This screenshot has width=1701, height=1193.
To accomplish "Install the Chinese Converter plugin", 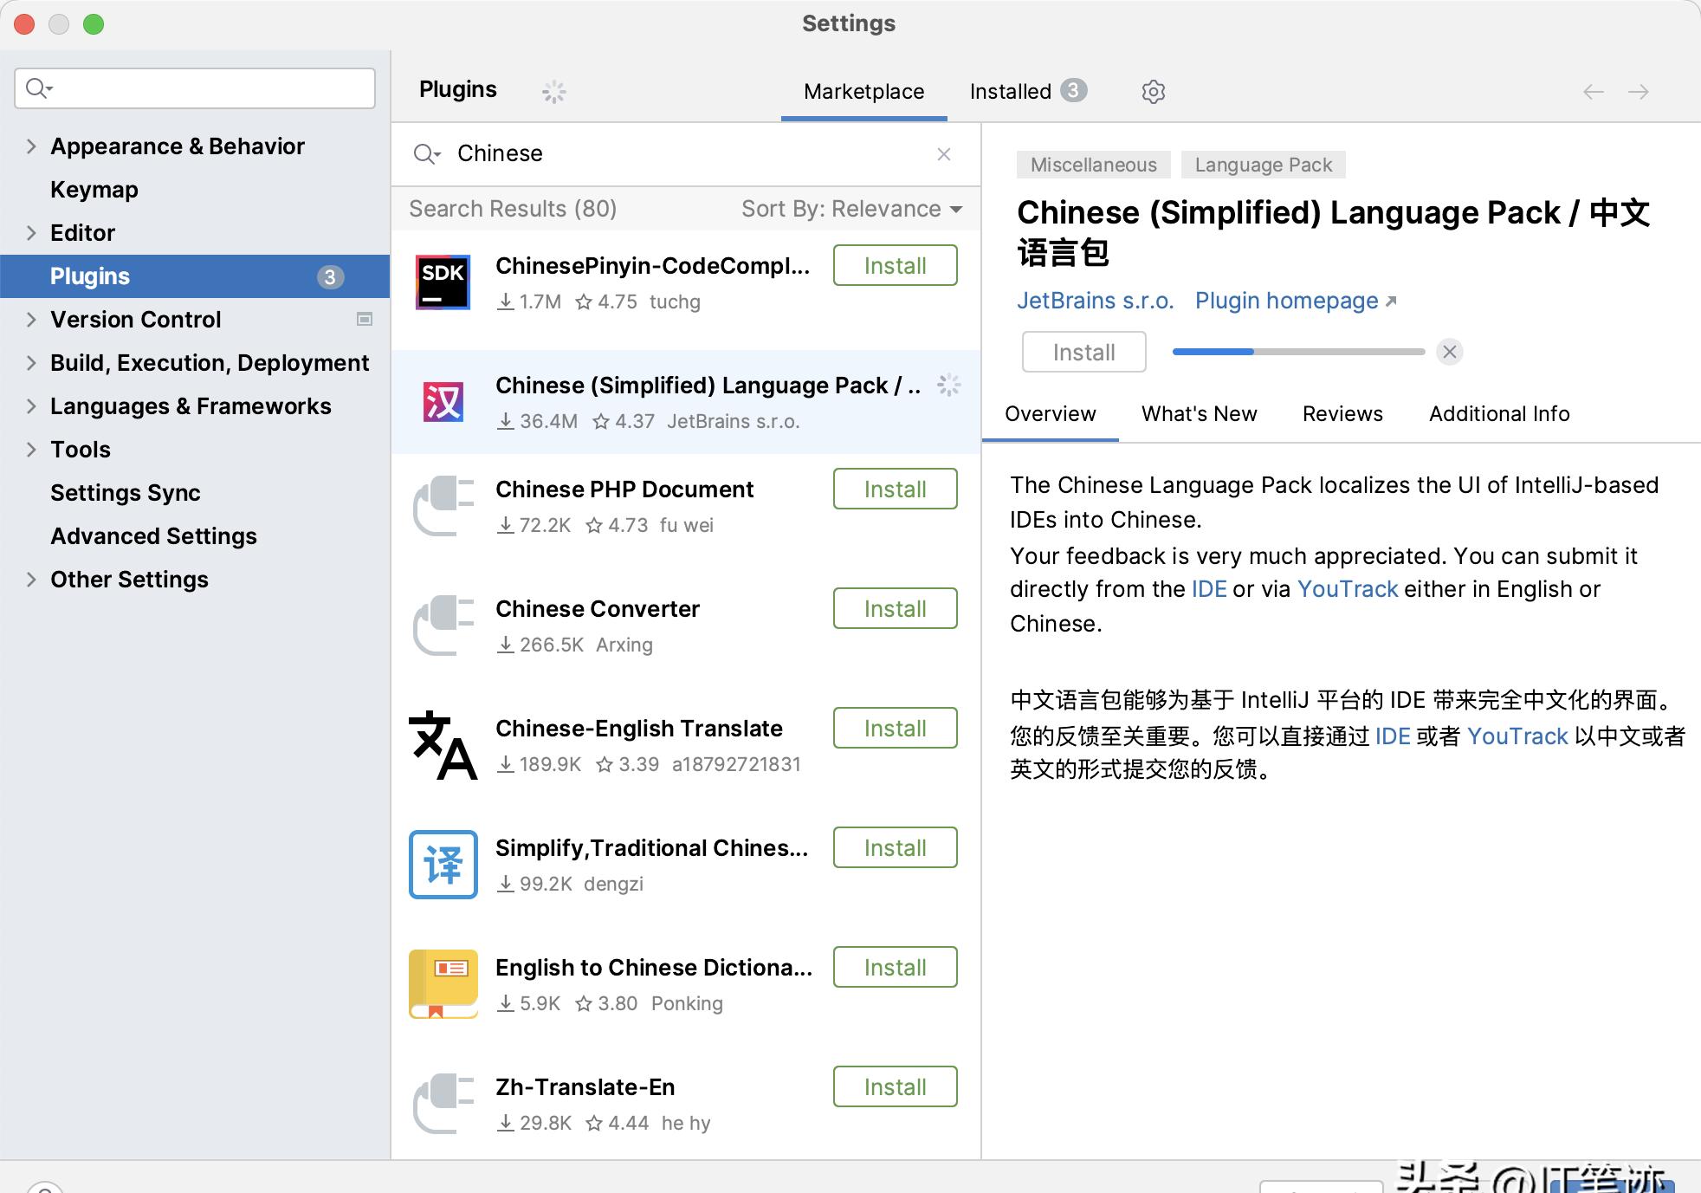I will click(895, 608).
